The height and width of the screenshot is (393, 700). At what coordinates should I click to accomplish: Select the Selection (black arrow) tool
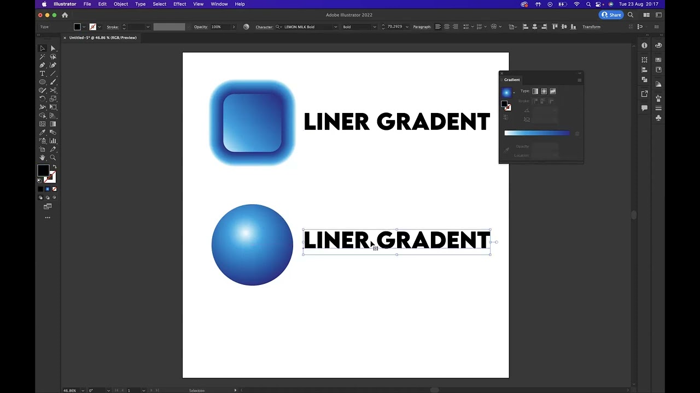coord(42,48)
